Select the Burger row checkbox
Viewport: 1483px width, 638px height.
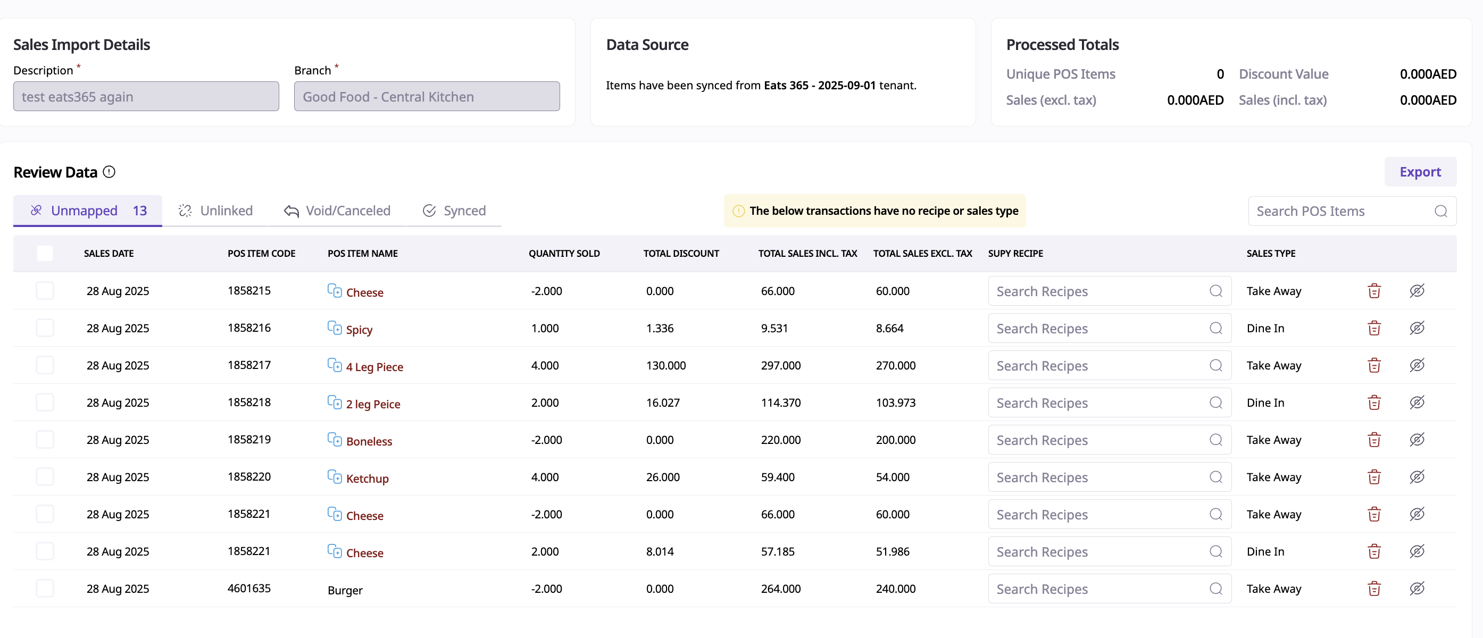pos(45,589)
